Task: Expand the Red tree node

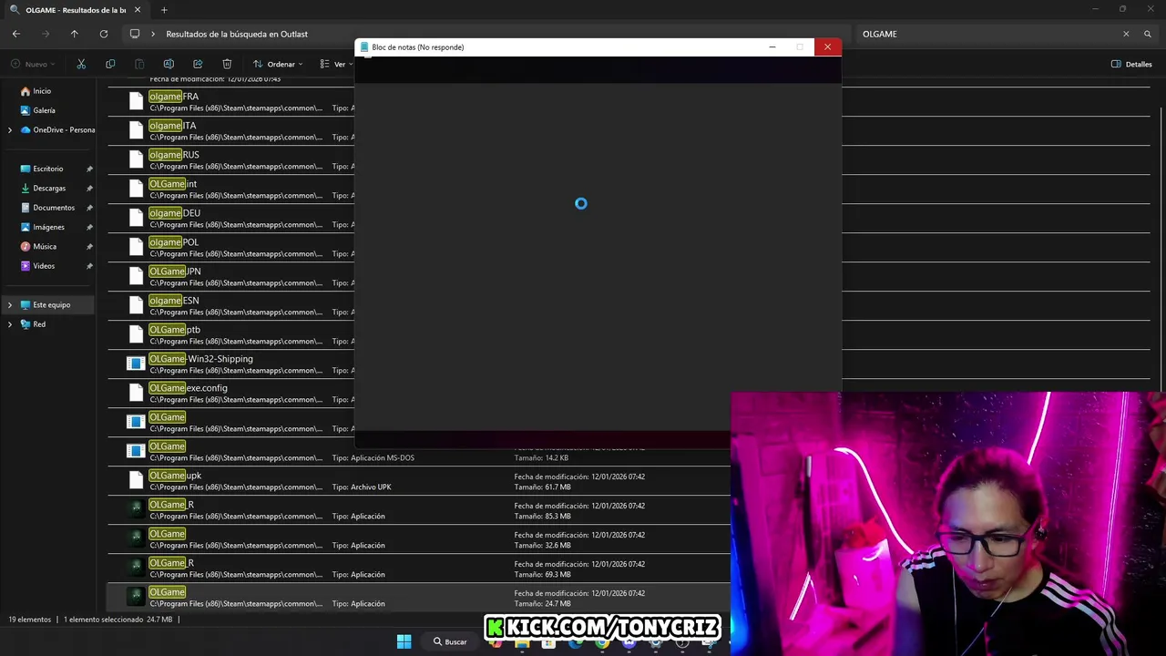Action: point(10,324)
